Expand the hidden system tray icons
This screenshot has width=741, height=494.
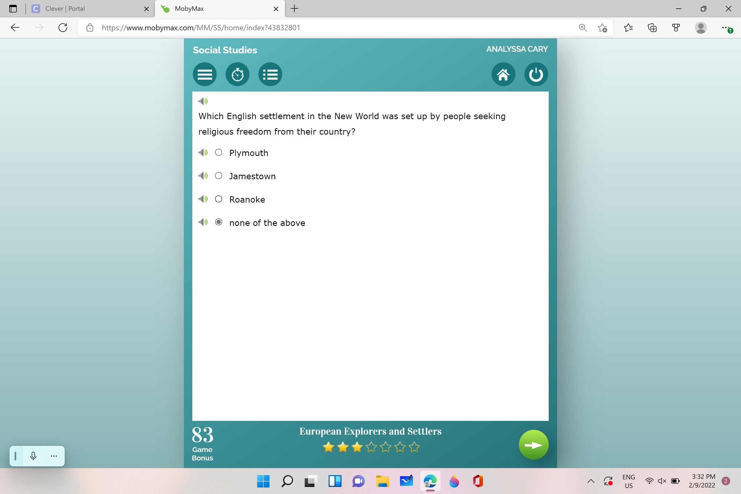pos(591,481)
